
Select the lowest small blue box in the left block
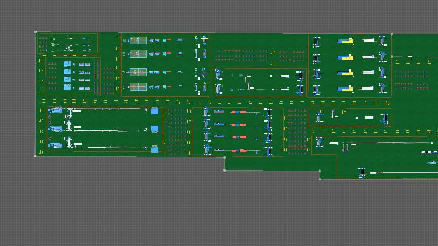pos(67,87)
